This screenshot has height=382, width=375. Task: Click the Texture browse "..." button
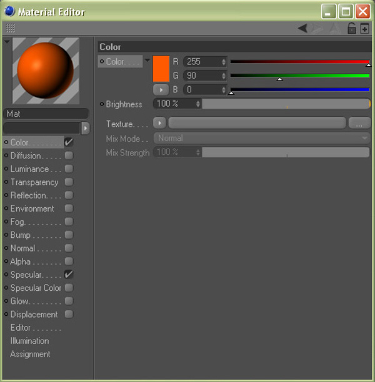point(359,124)
